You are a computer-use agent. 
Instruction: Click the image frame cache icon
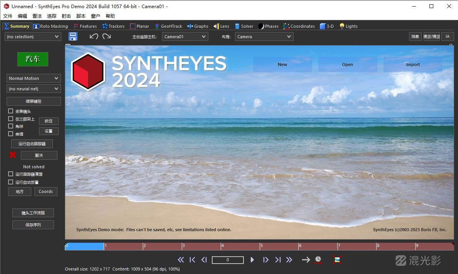coord(337,260)
